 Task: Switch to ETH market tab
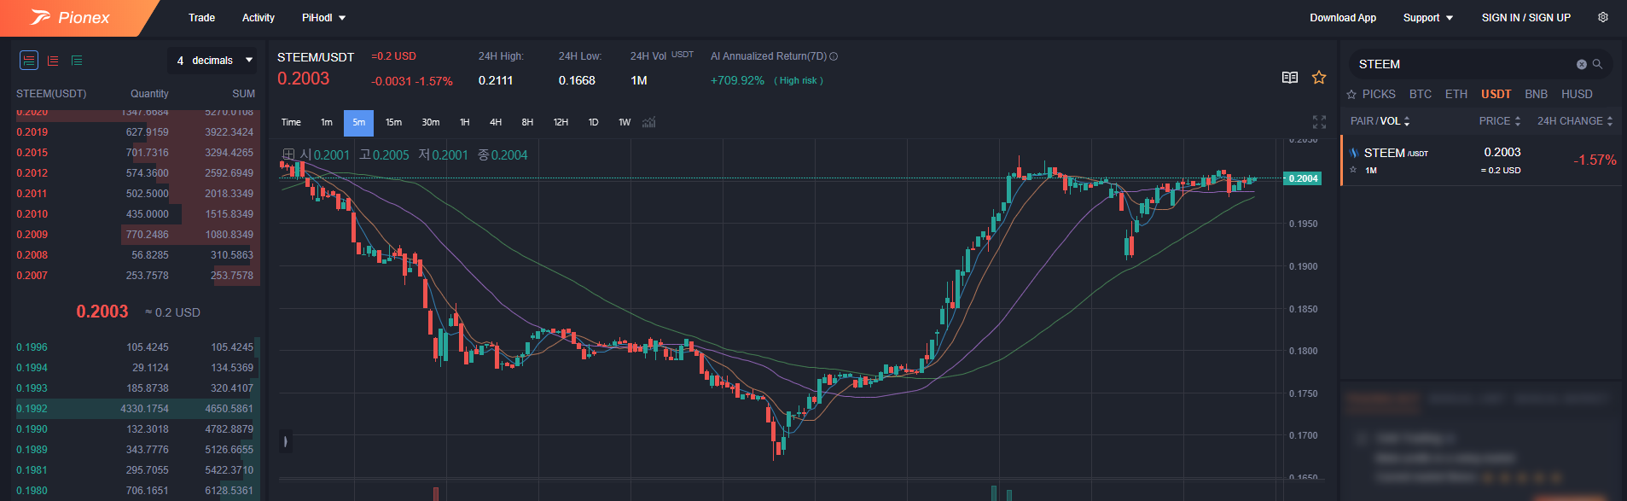(1456, 95)
